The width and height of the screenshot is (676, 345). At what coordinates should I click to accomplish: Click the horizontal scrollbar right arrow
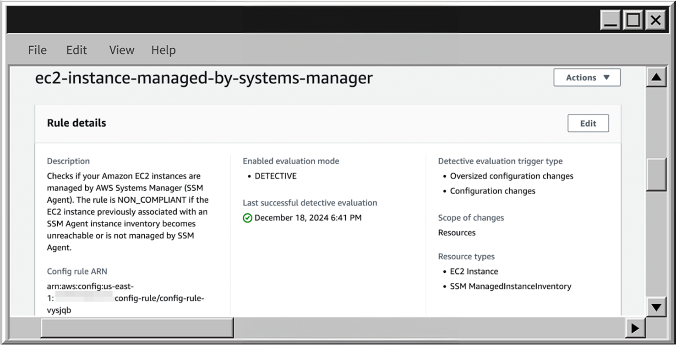tap(635, 328)
